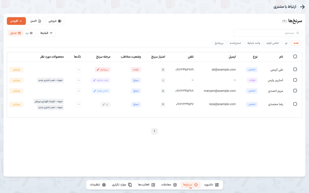Select the تبدیل‌شده filter tab
The width and height of the screenshot is (309, 193).
pyautogui.click(x=235, y=43)
